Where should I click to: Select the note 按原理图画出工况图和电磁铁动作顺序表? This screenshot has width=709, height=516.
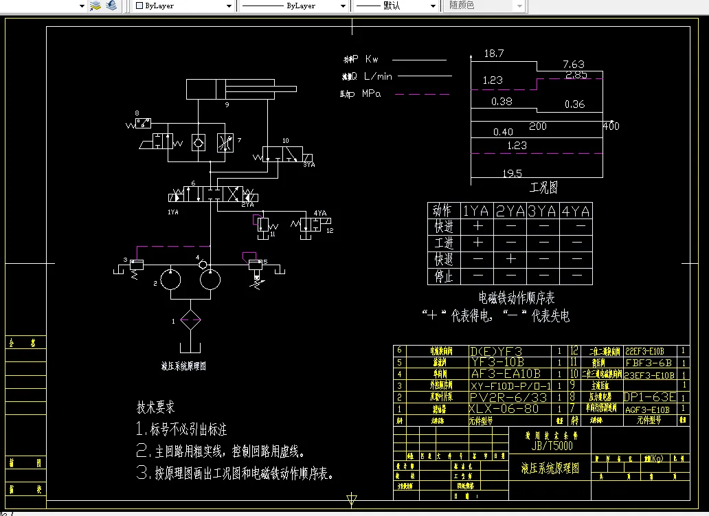[235, 473]
